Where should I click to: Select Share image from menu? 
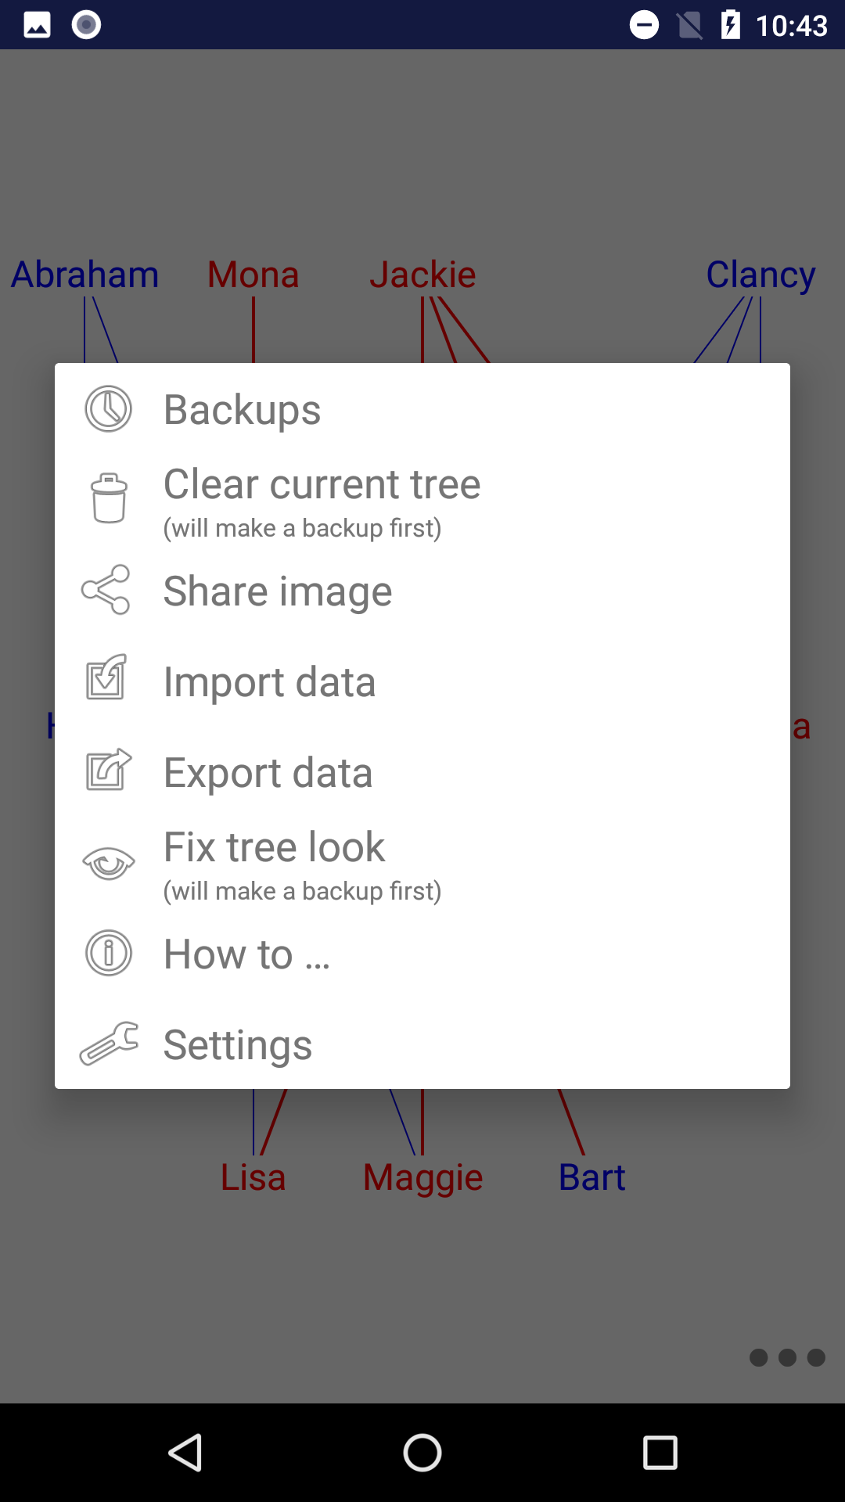pyautogui.click(x=278, y=591)
